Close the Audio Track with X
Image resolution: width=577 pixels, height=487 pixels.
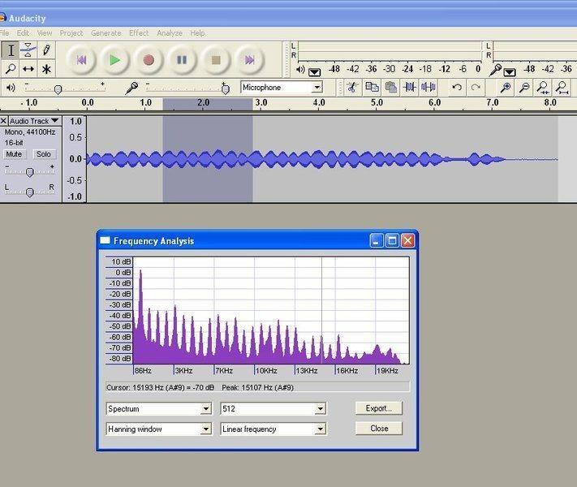(4, 121)
